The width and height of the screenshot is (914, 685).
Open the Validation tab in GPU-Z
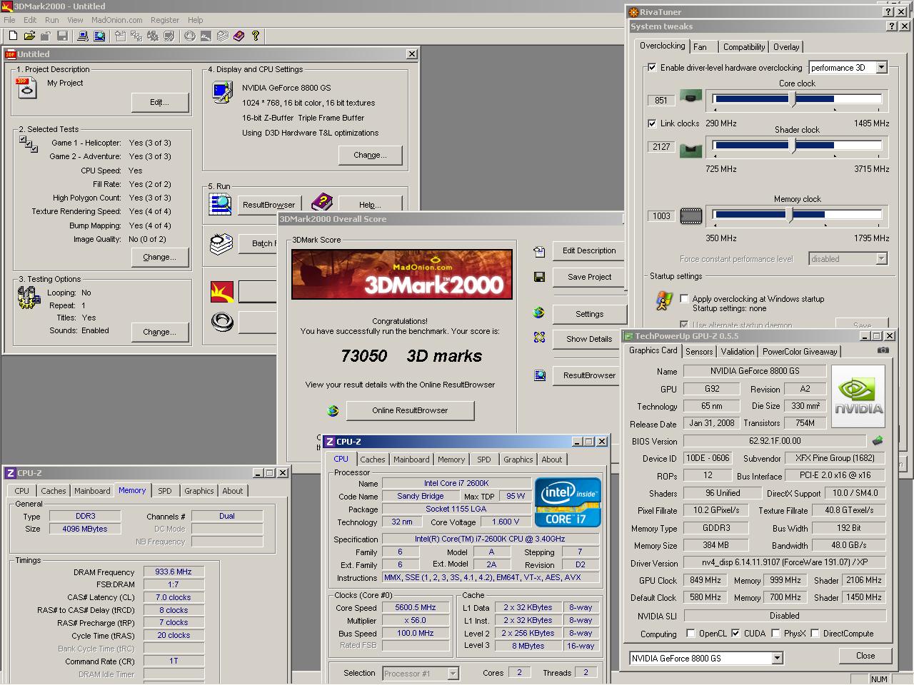click(x=738, y=352)
